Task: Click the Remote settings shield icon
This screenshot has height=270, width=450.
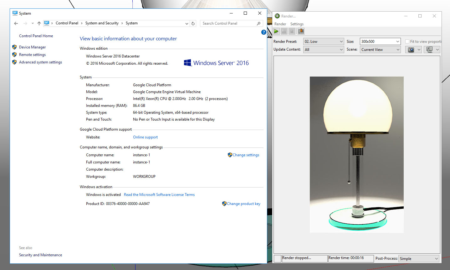Action: click(x=14, y=55)
